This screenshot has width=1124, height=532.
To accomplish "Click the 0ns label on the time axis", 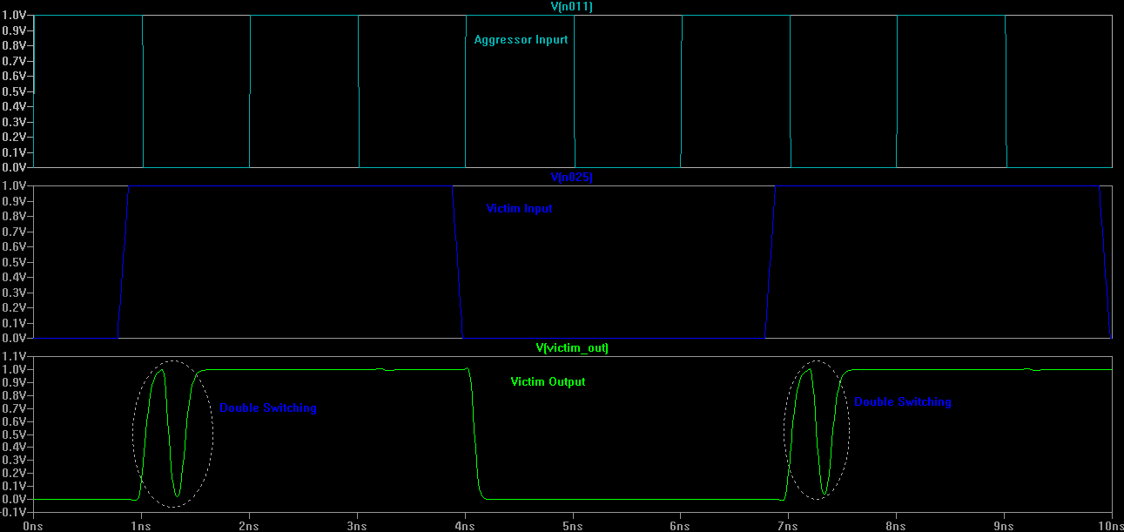I will click(34, 526).
